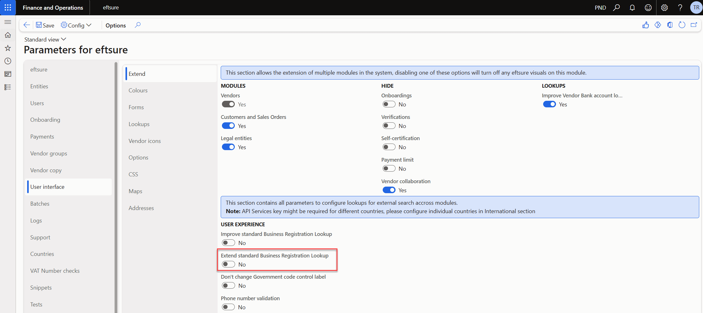Toggle Payment limit switch
The width and height of the screenshot is (703, 313).
[x=389, y=169]
